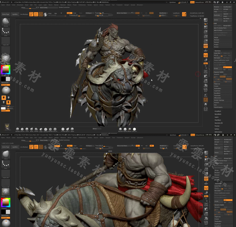
Task: Click LightBox button in top window
Action: point(15,14)
